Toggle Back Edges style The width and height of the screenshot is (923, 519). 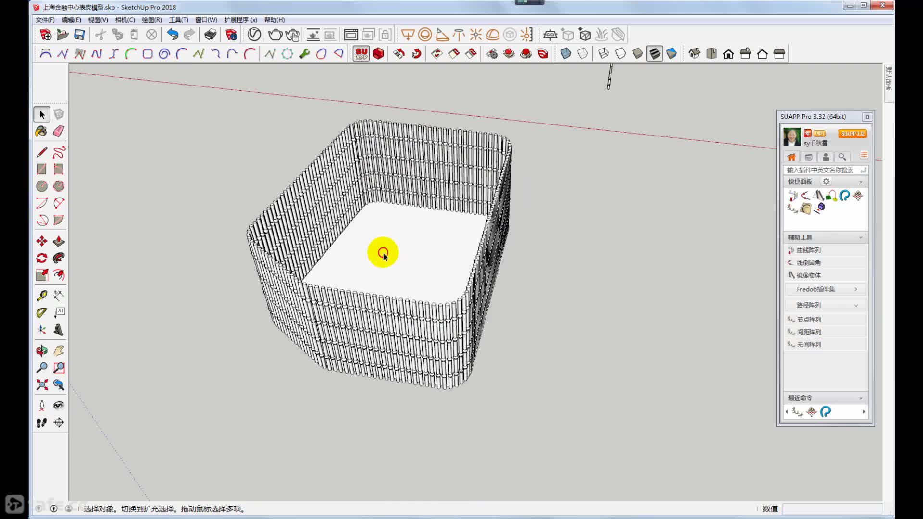[x=583, y=53]
